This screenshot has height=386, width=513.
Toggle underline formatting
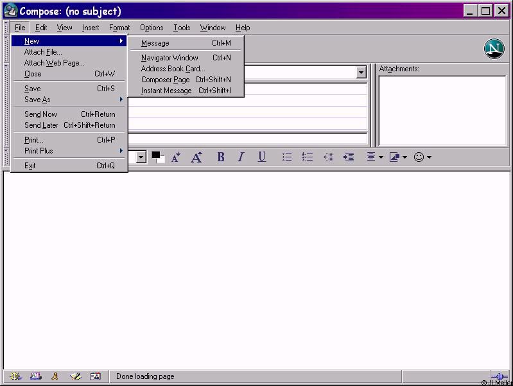pos(261,157)
